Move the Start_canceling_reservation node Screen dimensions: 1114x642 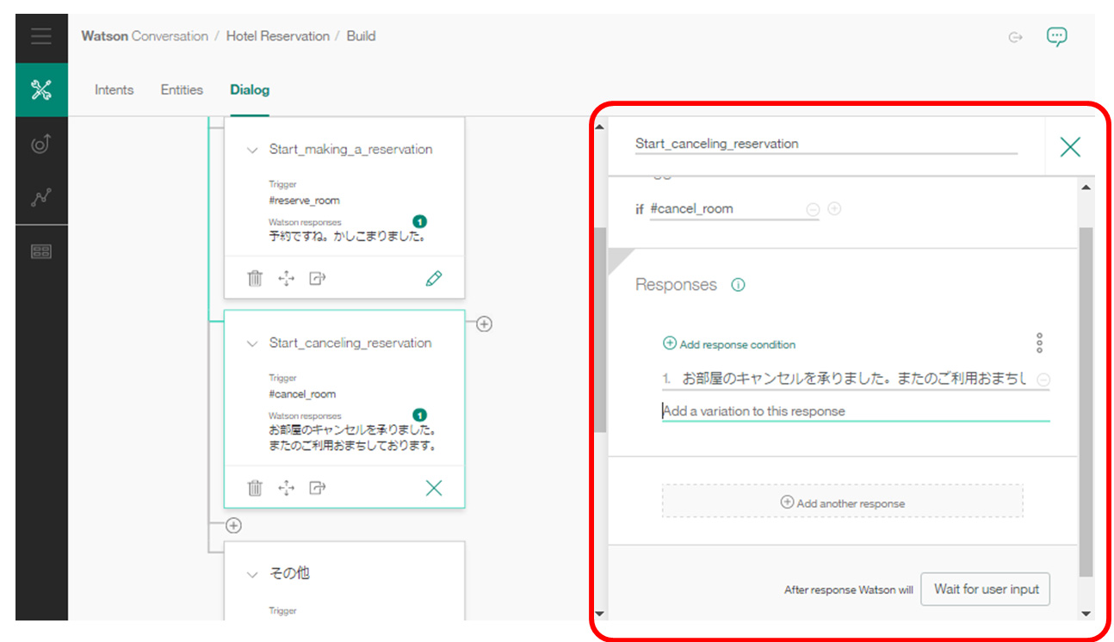(287, 488)
